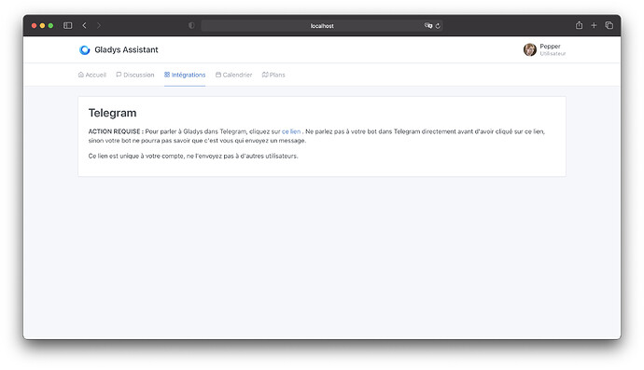
Task: Go to the Plans tab
Action: (273, 75)
